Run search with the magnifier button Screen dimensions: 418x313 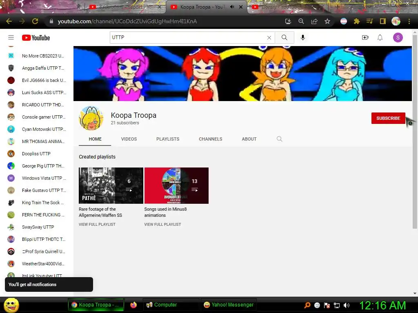pos(285,37)
